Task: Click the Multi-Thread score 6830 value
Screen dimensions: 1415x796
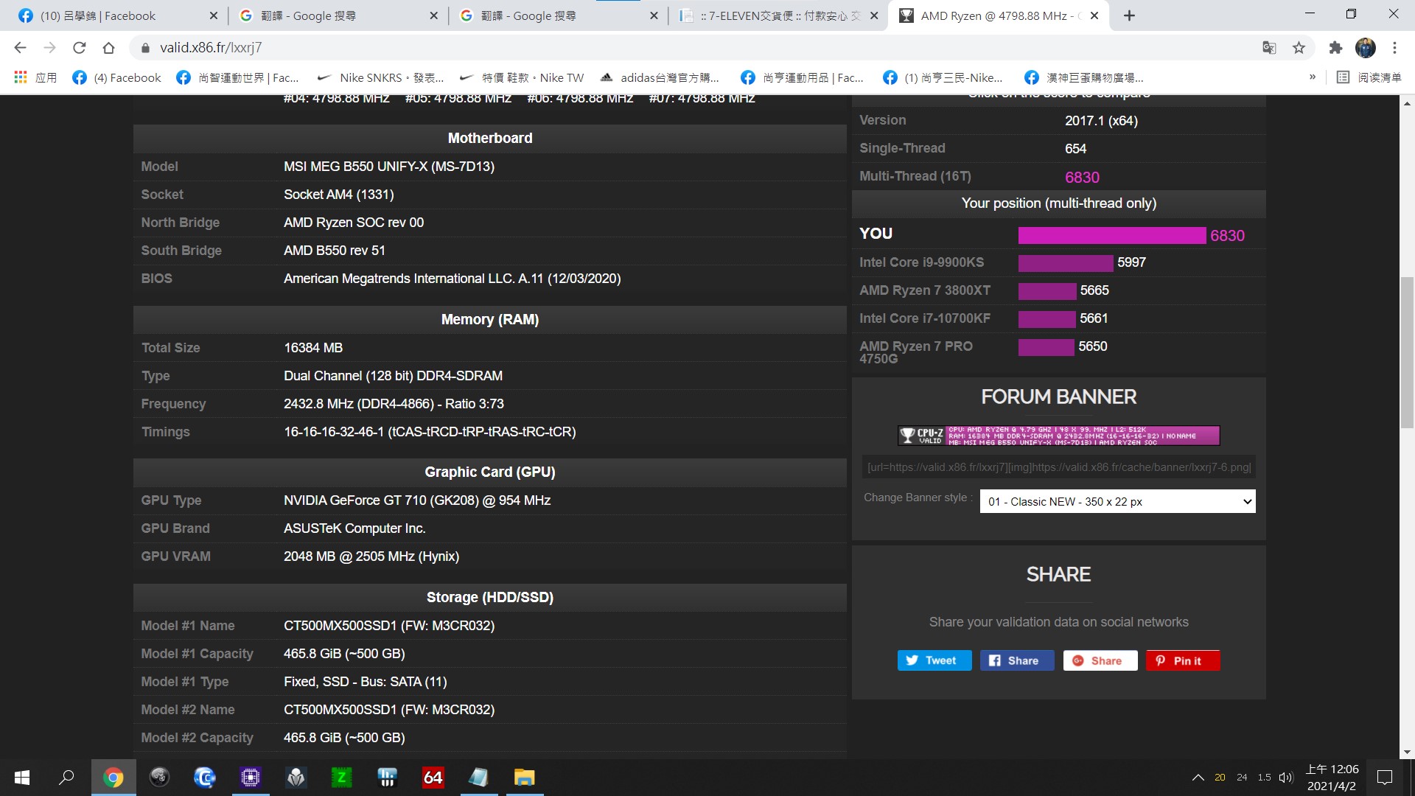Action: (1082, 177)
